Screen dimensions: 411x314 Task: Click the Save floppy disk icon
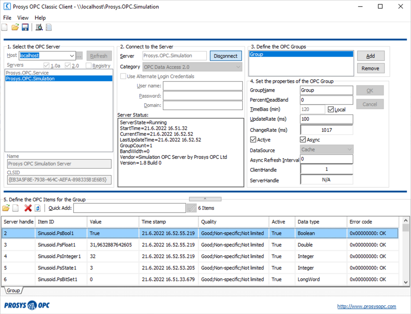pyautogui.click(x=25, y=27)
